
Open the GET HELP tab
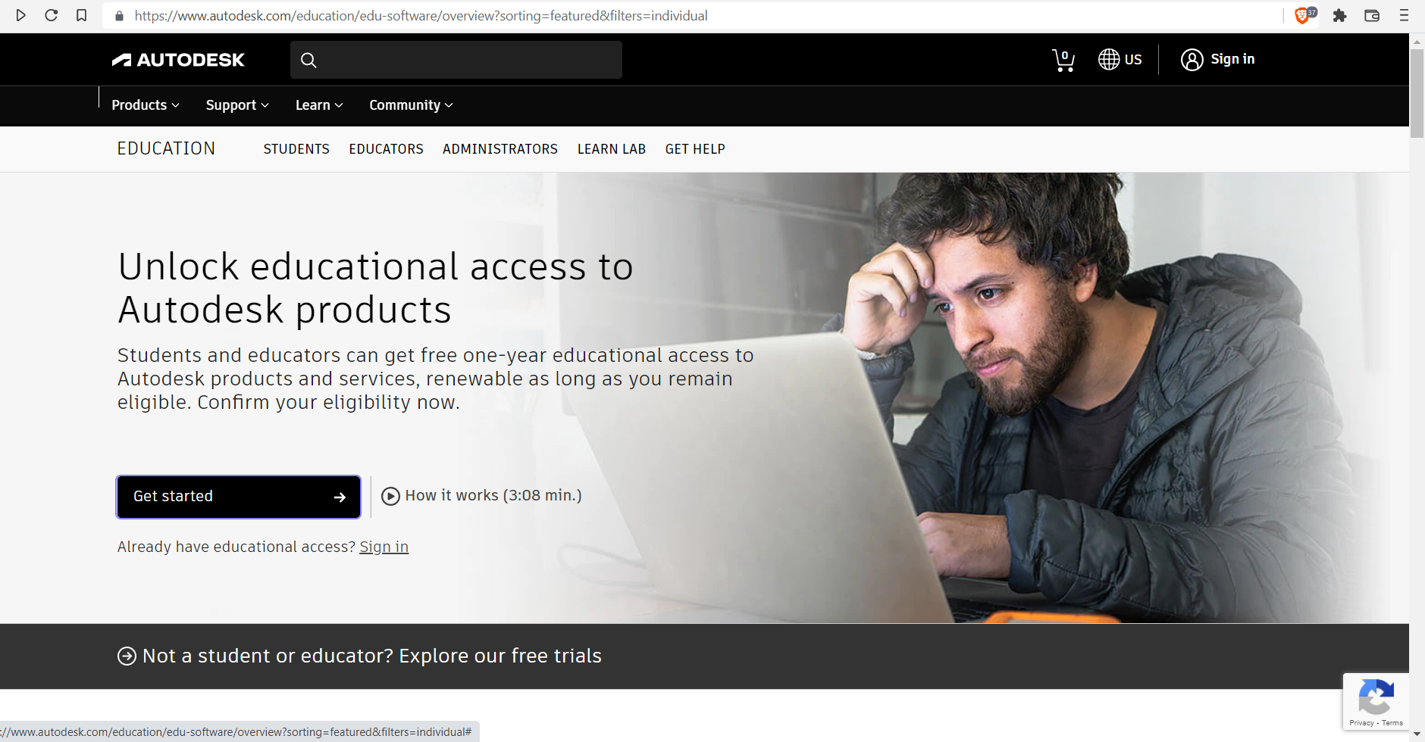(695, 149)
